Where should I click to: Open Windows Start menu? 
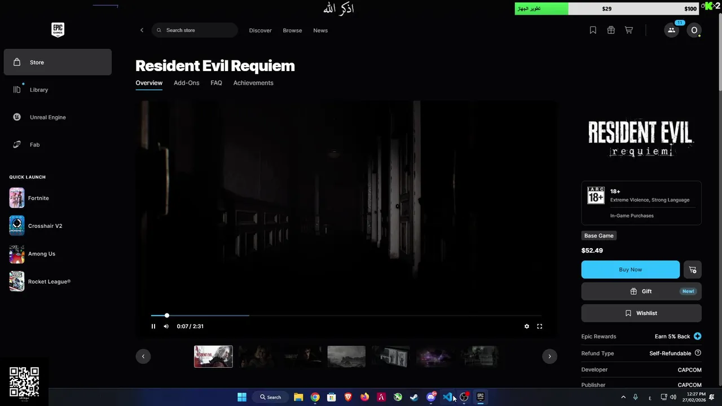(242, 397)
